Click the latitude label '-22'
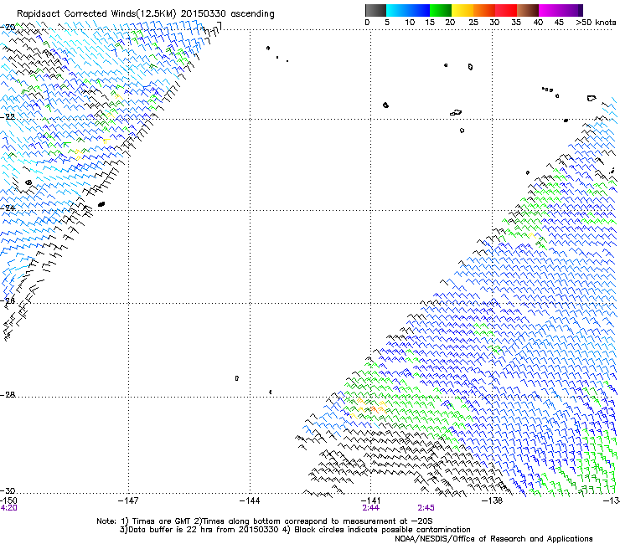Image resolution: width=620 pixels, height=544 pixels. pos(8,117)
